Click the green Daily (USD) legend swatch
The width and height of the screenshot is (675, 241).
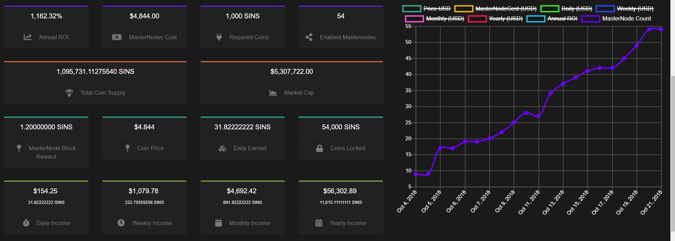[x=550, y=8]
